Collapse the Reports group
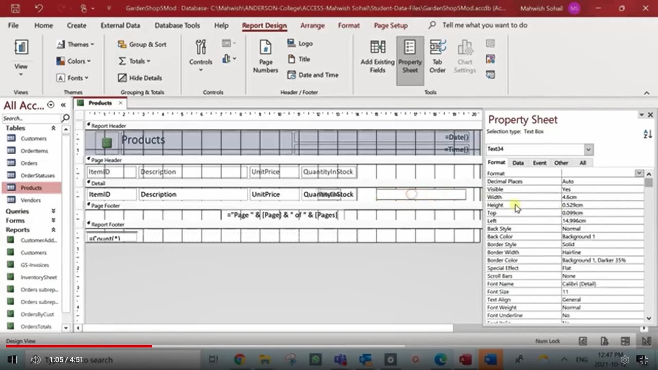Image resolution: width=658 pixels, height=370 pixels. tap(53, 230)
